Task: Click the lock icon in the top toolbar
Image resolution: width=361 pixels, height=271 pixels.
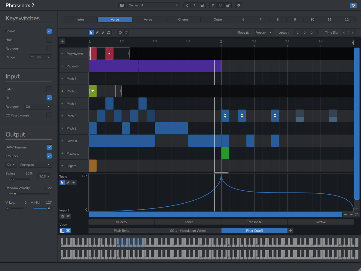Action: point(228,5)
